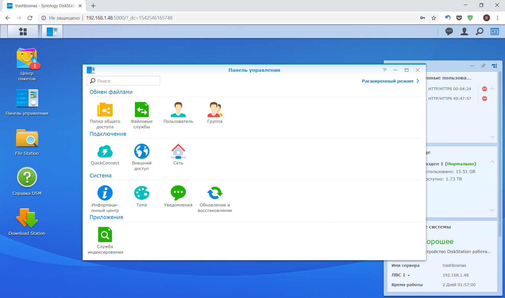This screenshot has height=298, width=505.
Task: Click widget panel layout icon
Action: [494, 66]
